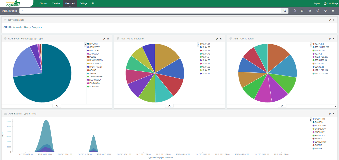Click the Share dashboard icon
This screenshot has height=160, width=339.
pos(318,11)
